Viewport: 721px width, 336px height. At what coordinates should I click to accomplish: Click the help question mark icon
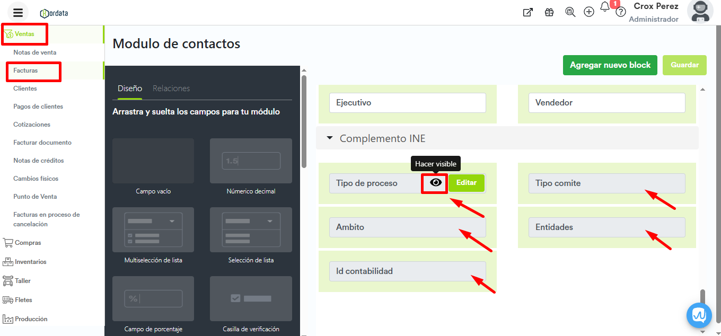pos(620,12)
